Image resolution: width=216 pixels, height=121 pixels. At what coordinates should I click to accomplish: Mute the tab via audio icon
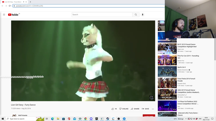click(x=24, y=2)
